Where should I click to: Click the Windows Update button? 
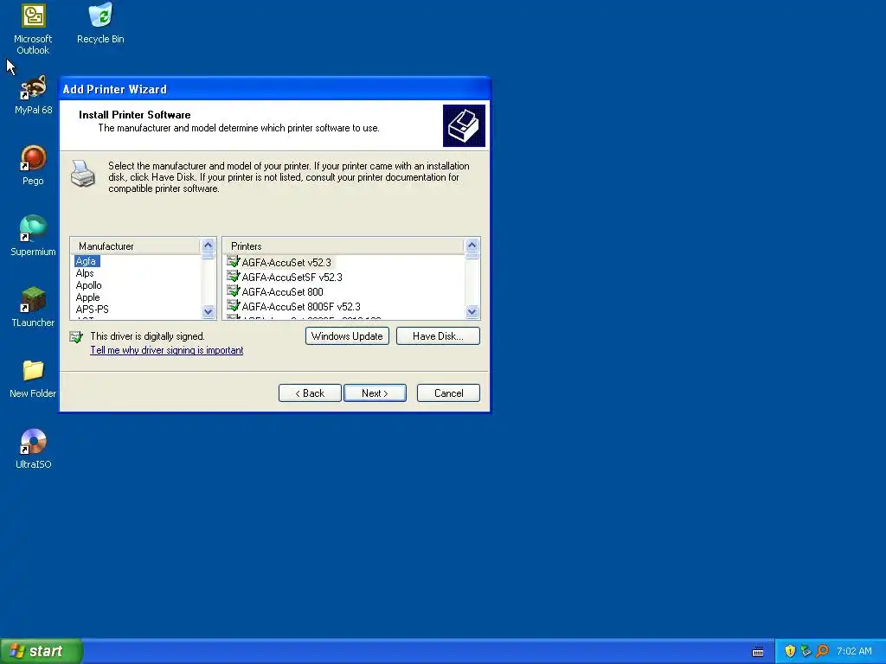coord(347,336)
